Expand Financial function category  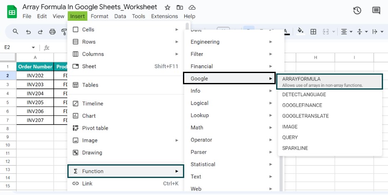[x=231, y=66]
